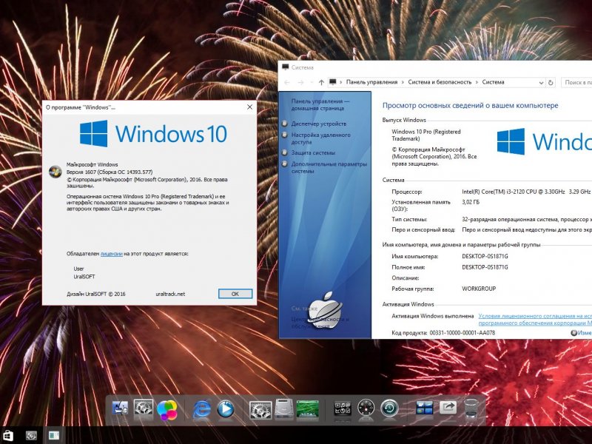
Task: Expand chevron before Панель управления breadcrumb
Action: click(x=341, y=82)
